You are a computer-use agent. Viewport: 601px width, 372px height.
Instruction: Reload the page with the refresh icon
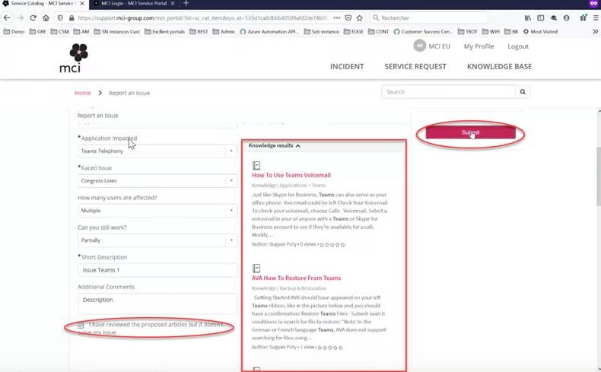33,17
